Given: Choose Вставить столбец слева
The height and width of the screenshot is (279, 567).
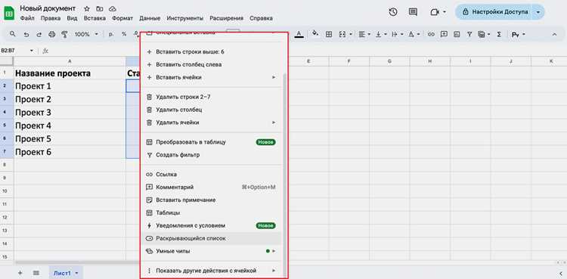Looking at the screenshot, I should tap(211, 64).
